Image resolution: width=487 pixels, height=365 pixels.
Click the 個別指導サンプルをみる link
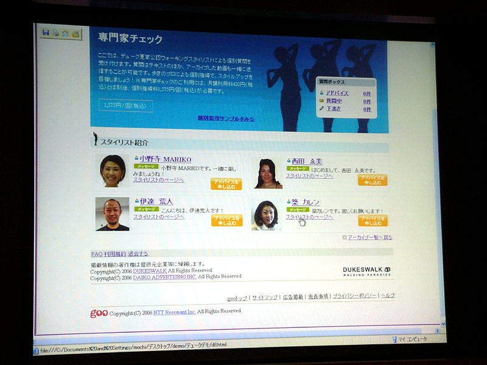pos(226,119)
